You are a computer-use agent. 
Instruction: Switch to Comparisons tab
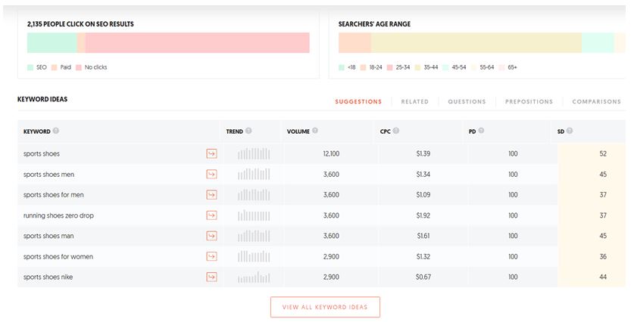coord(596,101)
